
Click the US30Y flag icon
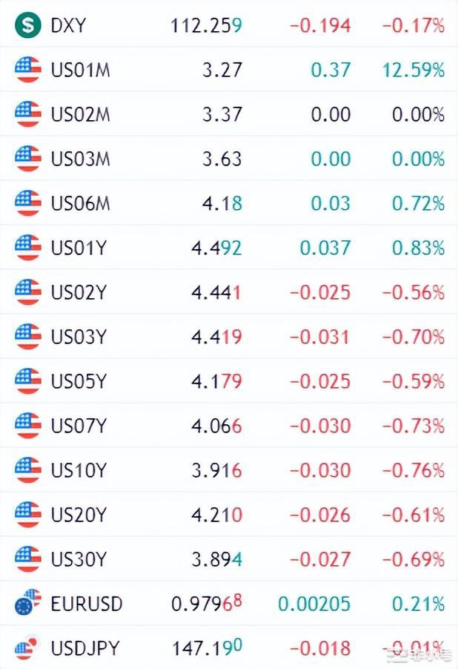(x=27, y=558)
